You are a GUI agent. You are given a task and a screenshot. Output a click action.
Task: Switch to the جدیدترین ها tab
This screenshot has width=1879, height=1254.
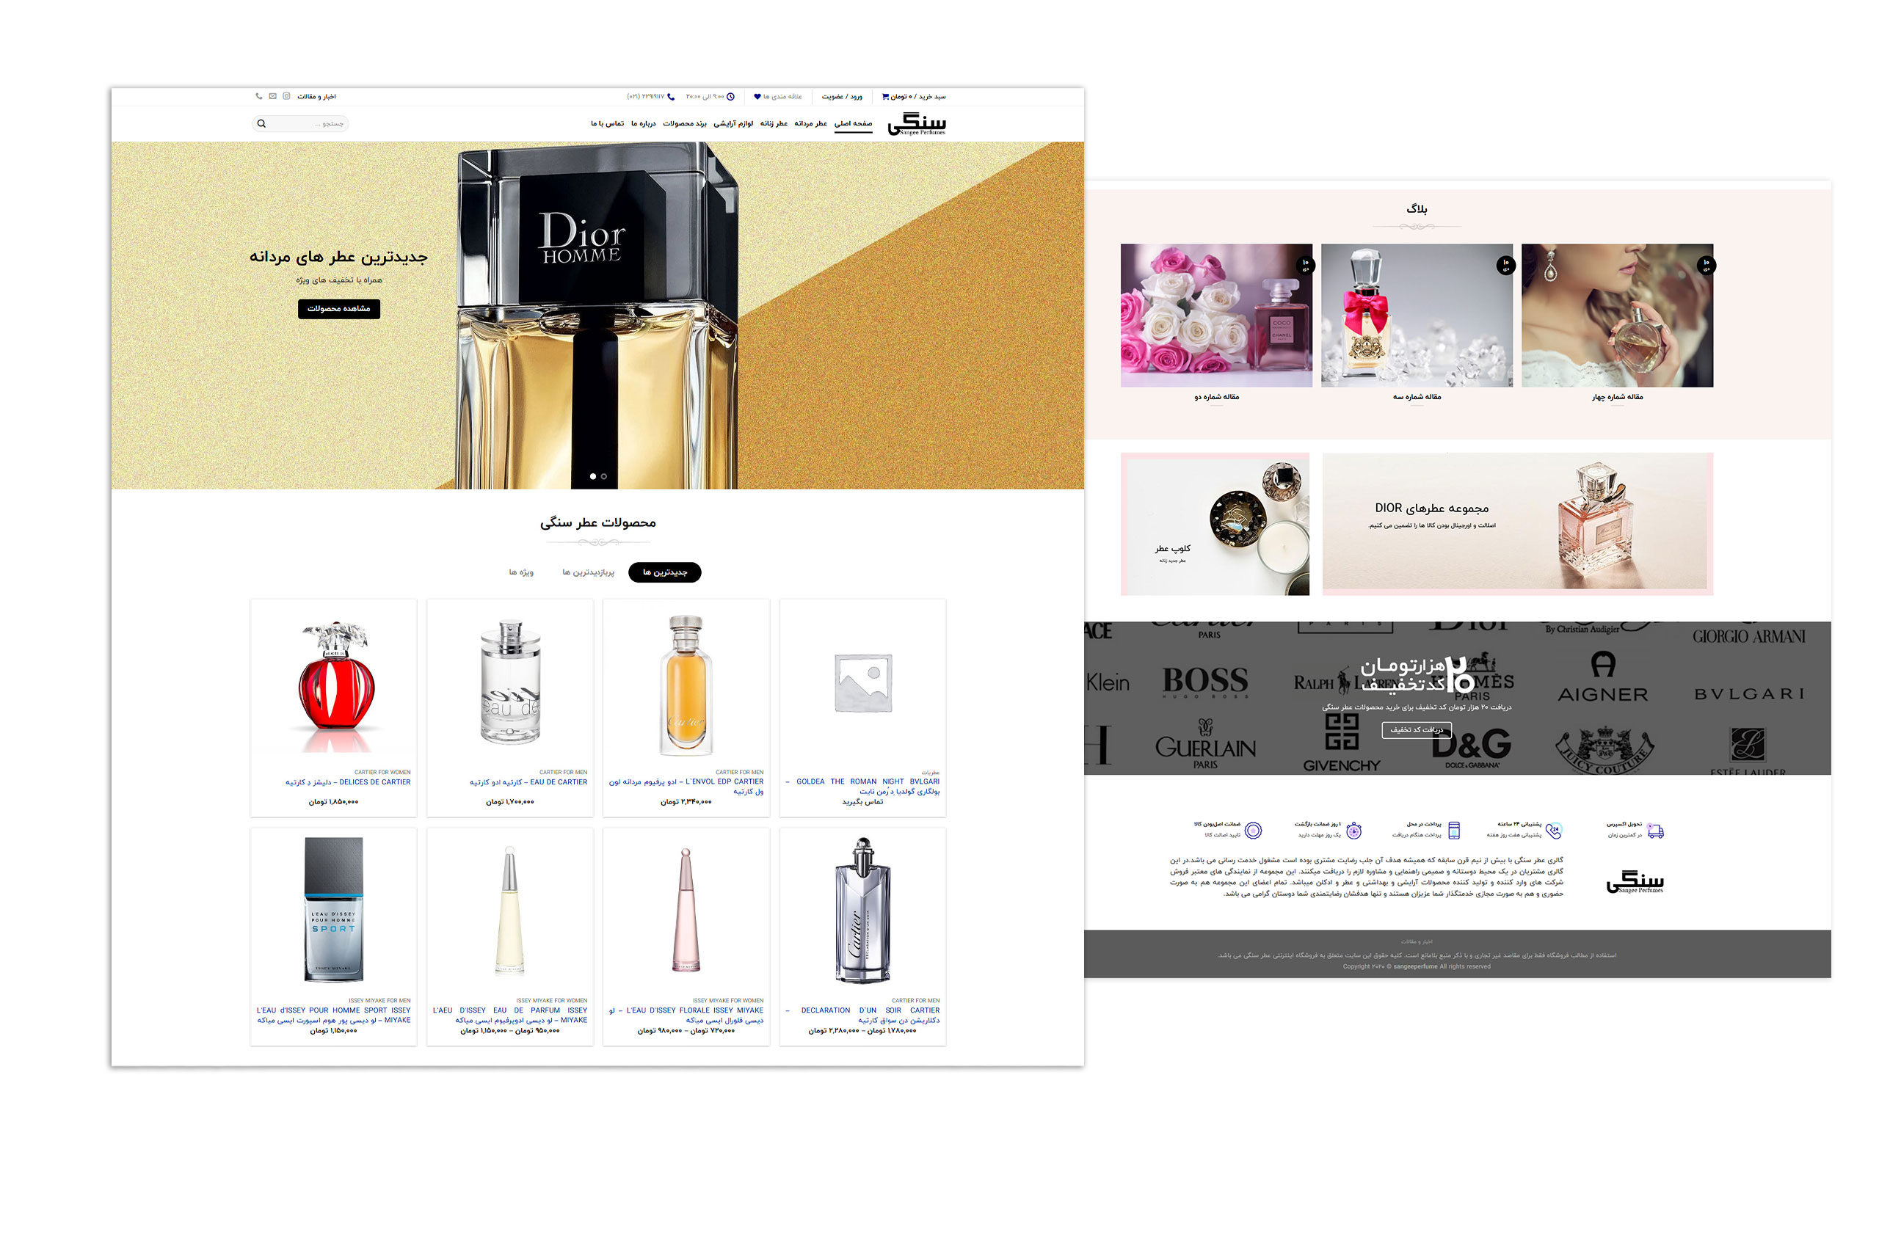click(x=665, y=572)
